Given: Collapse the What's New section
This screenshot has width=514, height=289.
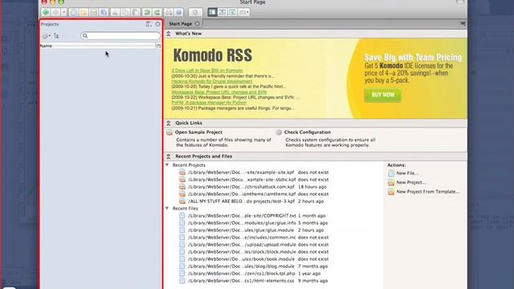Looking at the screenshot, I should [169, 34].
